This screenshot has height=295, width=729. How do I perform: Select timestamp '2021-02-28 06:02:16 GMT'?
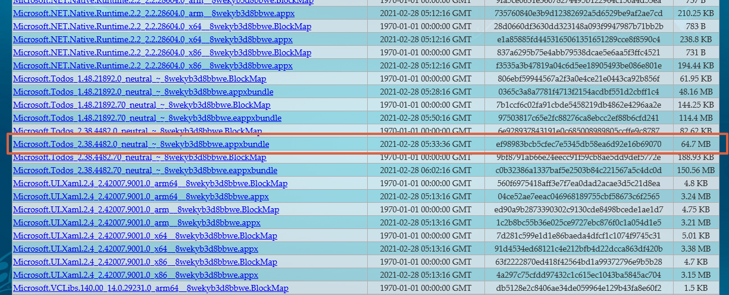coord(425,170)
